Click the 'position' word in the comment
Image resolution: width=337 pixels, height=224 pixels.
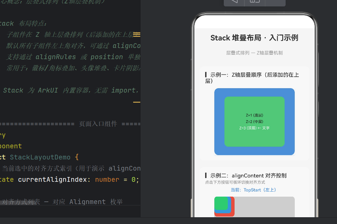(x=106, y=57)
